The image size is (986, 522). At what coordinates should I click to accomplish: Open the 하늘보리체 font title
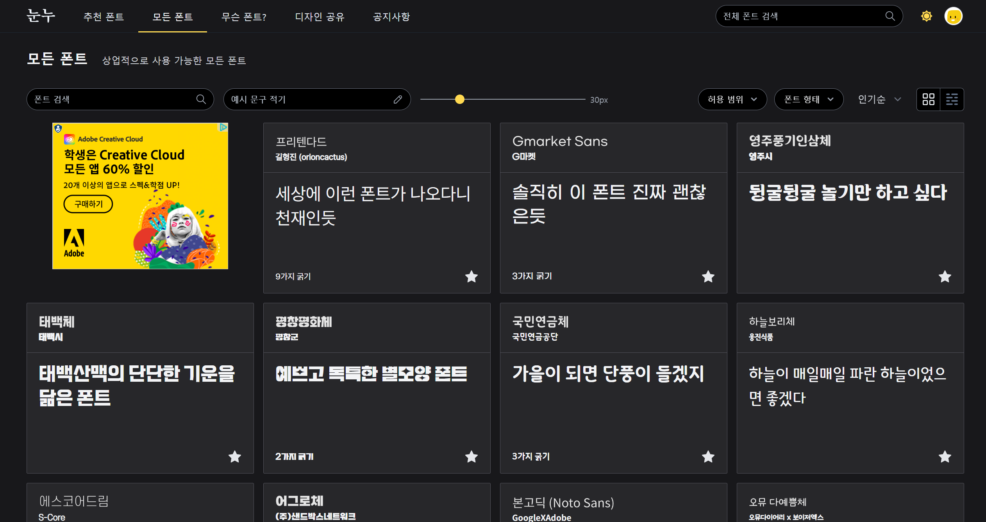click(x=772, y=322)
